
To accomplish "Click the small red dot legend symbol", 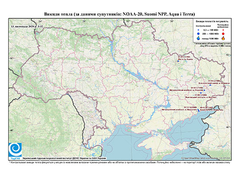I will 223,30.
